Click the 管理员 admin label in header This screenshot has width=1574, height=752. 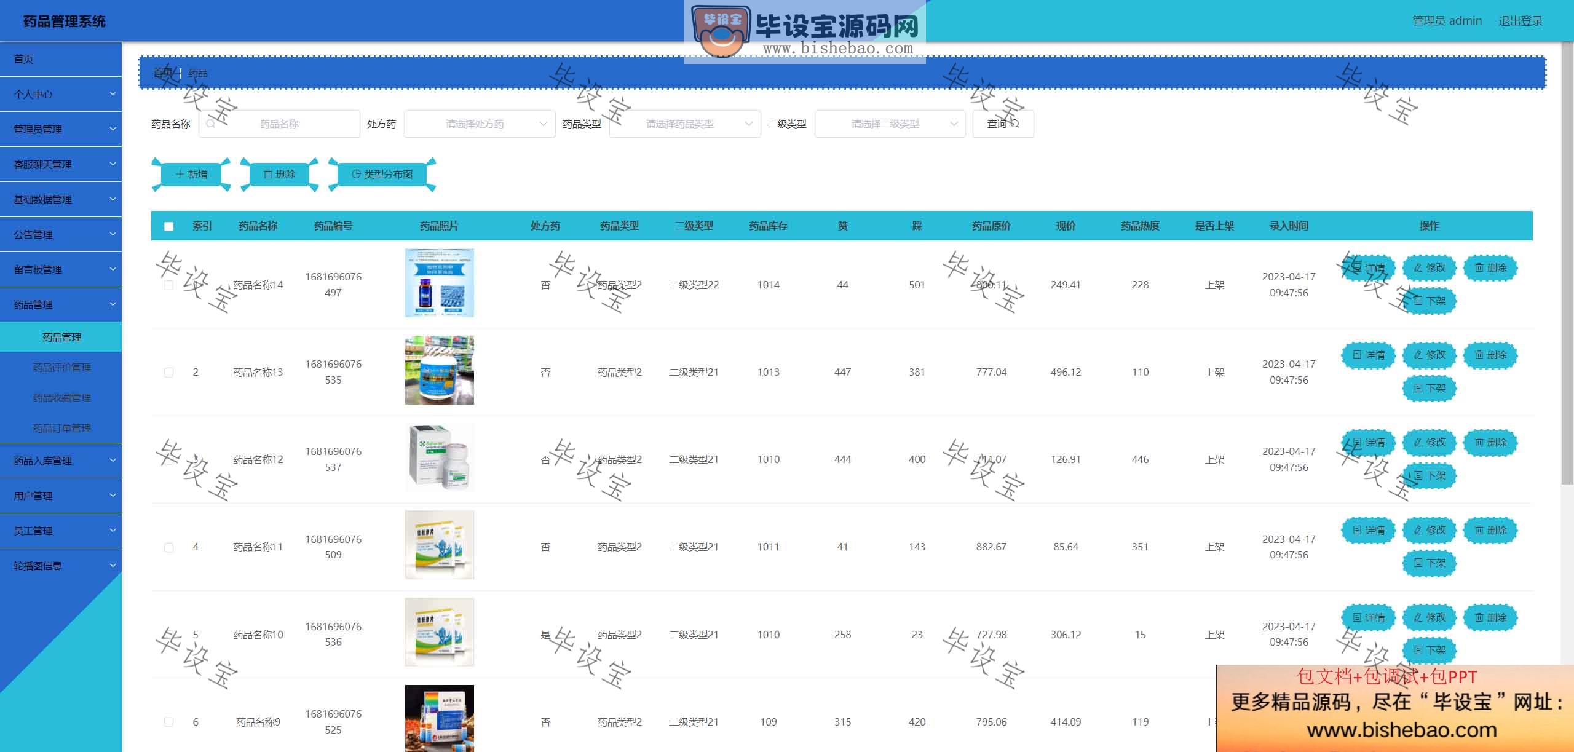pyautogui.click(x=1447, y=21)
